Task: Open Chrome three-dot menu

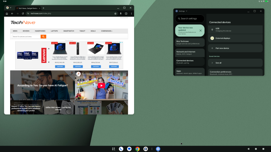Action: (x=132, y=13)
